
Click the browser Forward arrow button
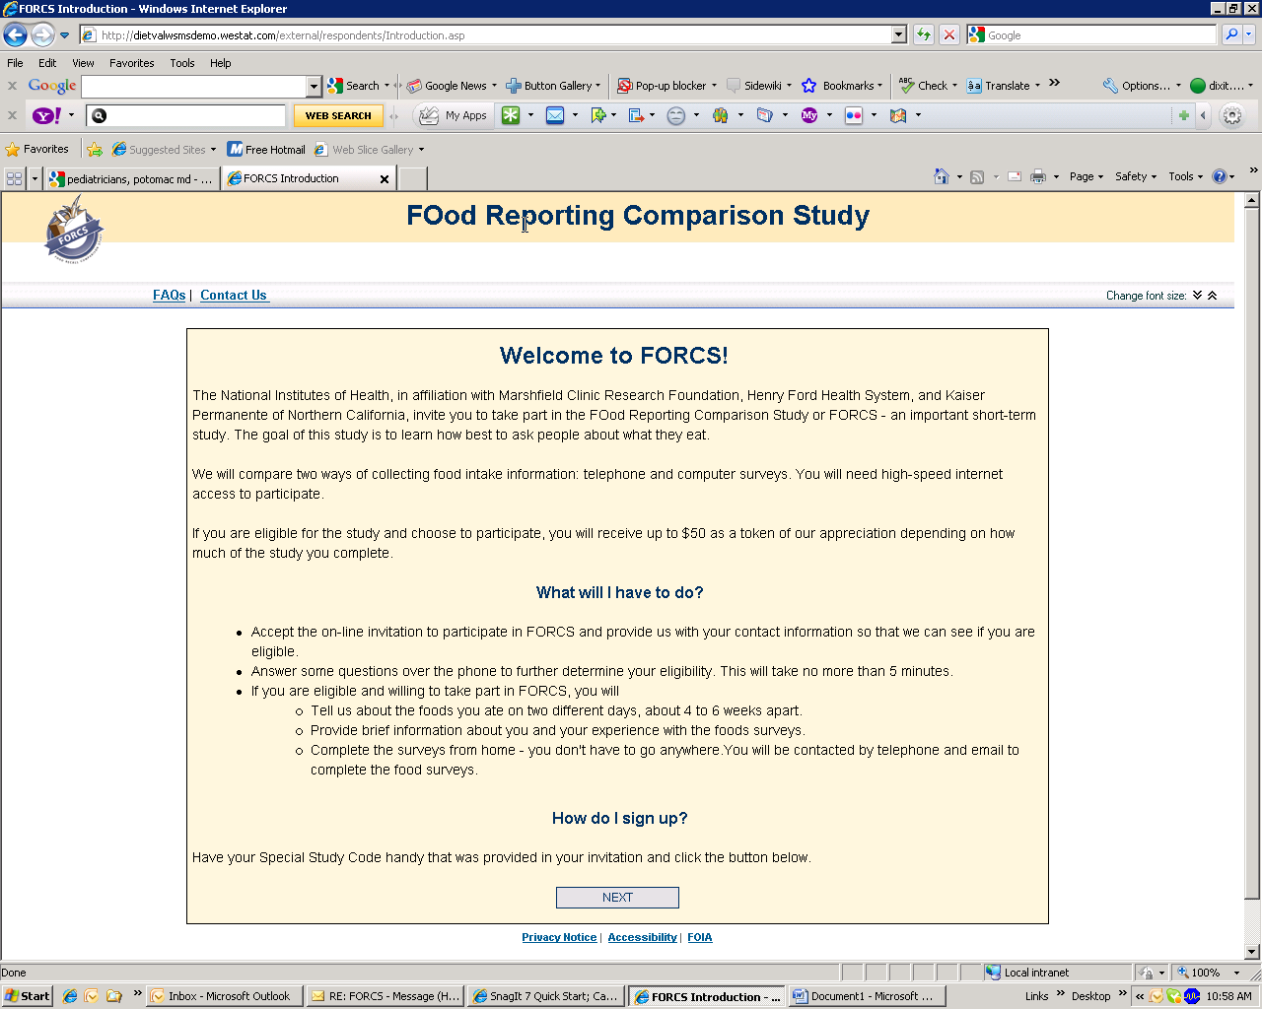(x=42, y=35)
